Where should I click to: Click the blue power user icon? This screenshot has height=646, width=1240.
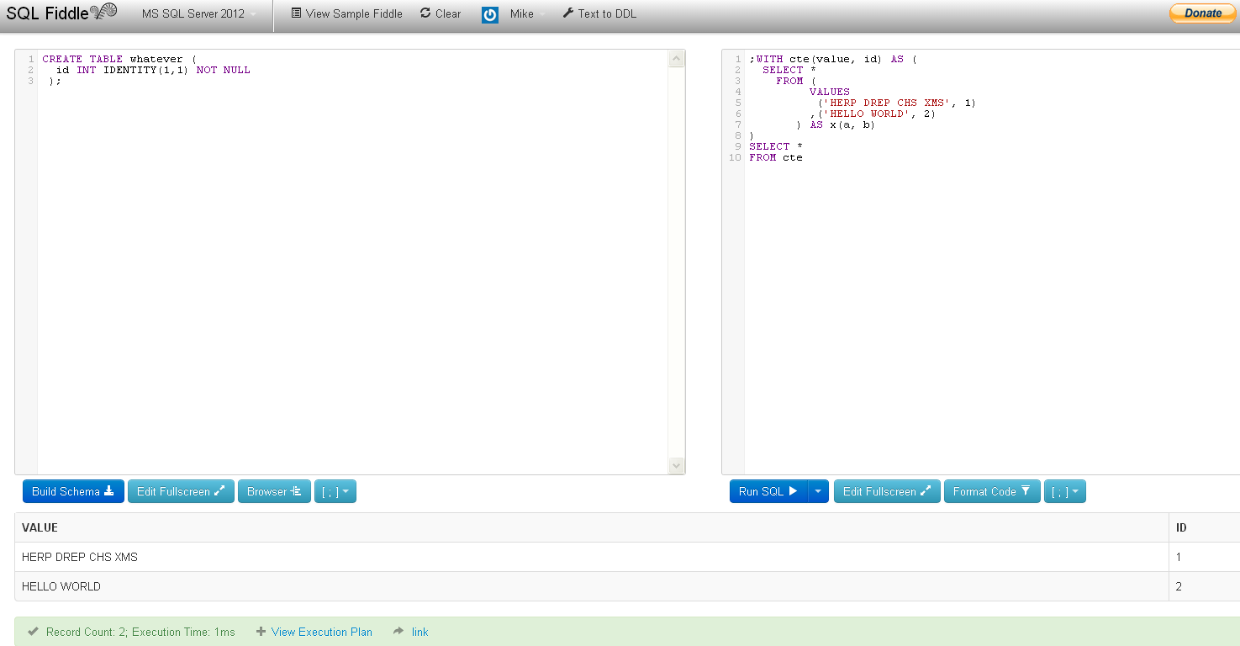coord(490,14)
